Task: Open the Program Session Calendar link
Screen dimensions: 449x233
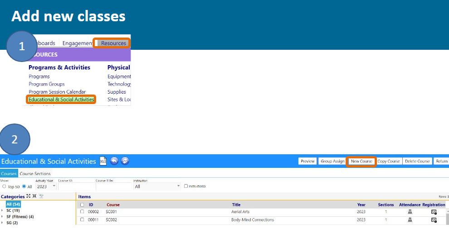Action: (57, 92)
